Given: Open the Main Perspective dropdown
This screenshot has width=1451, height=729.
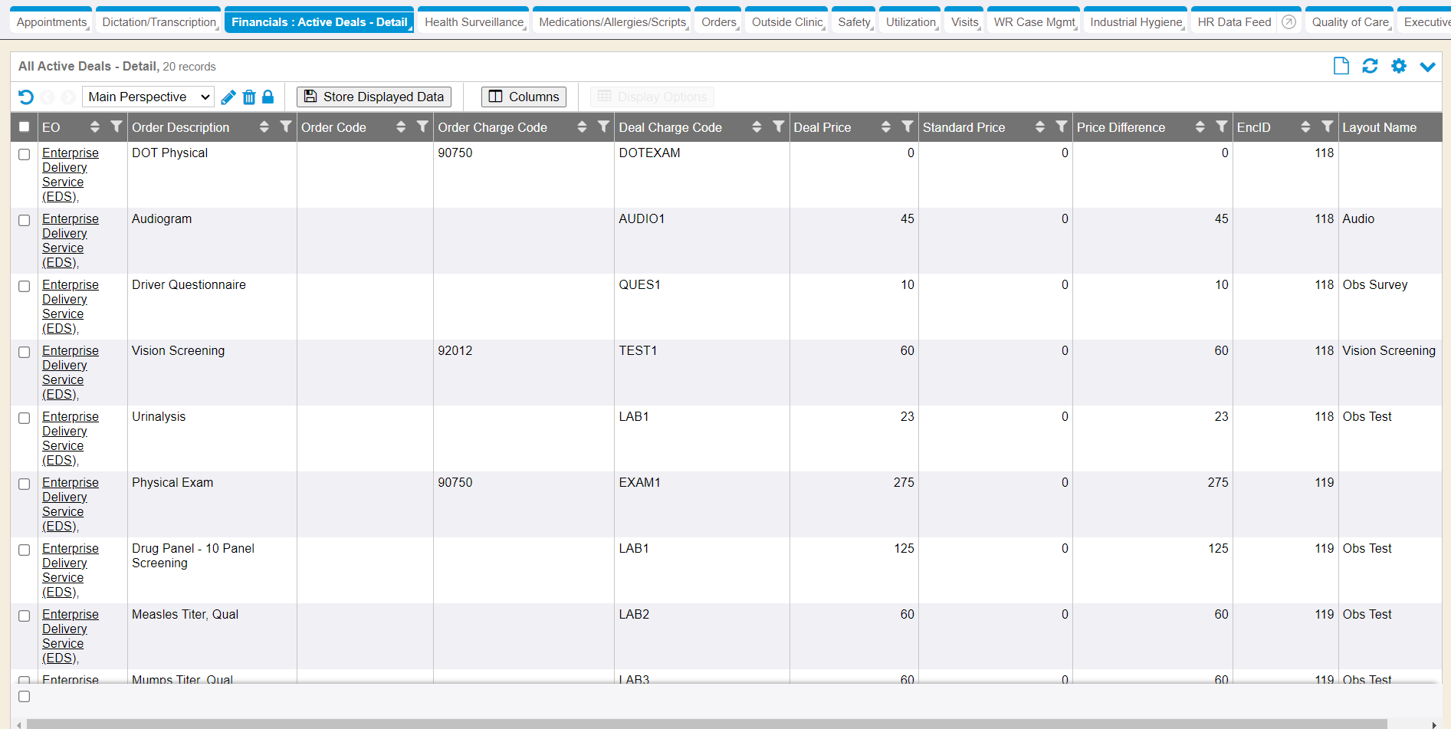Looking at the screenshot, I should [148, 97].
